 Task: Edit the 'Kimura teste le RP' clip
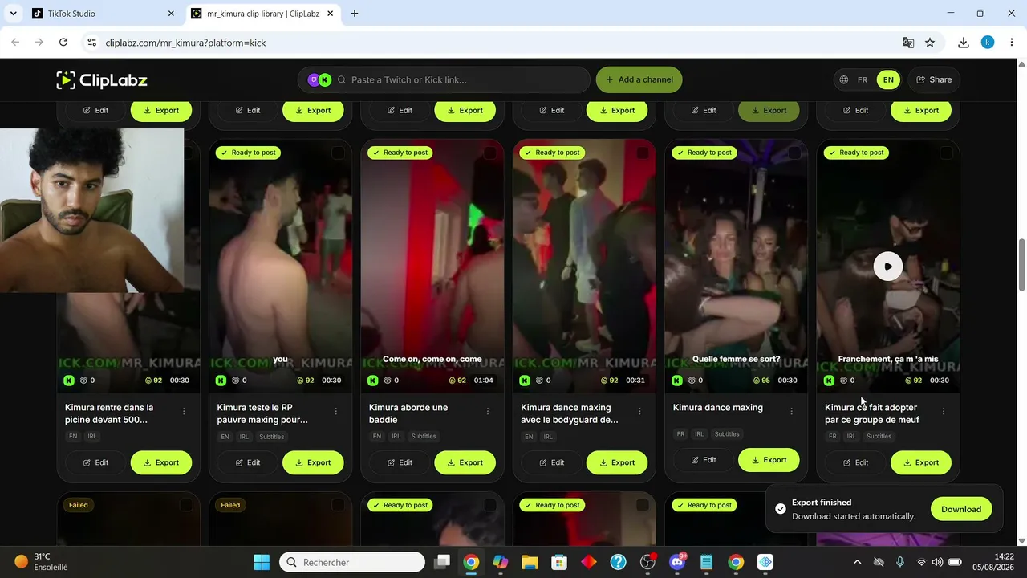247,462
